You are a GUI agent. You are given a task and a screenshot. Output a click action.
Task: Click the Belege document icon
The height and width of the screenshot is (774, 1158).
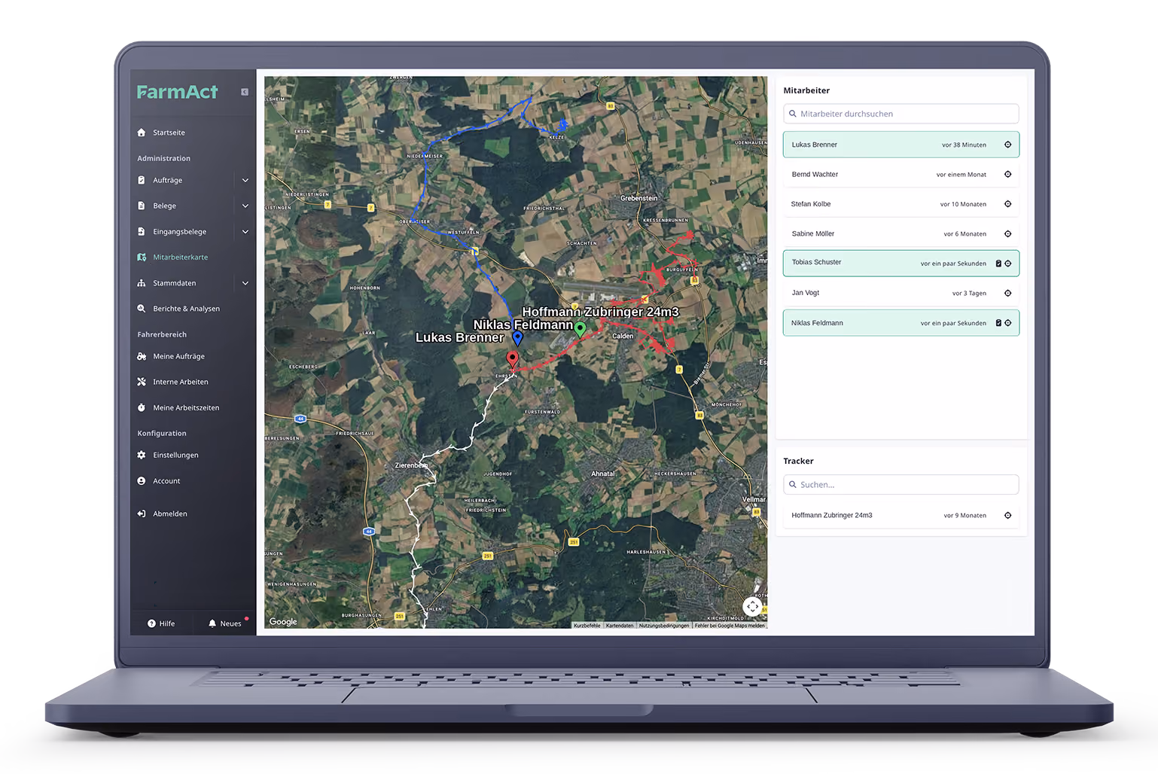tap(142, 206)
